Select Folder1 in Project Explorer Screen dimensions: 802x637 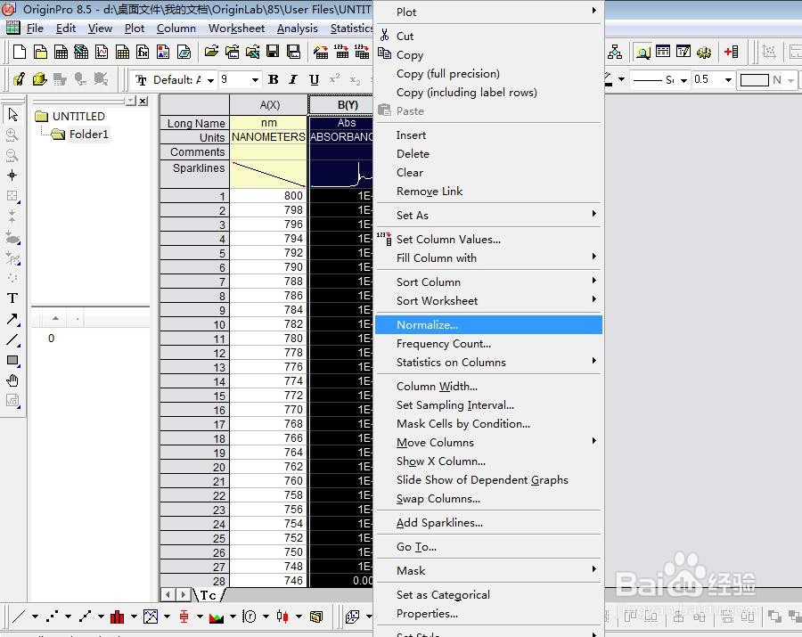pyautogui.click(x=88, y=135)
